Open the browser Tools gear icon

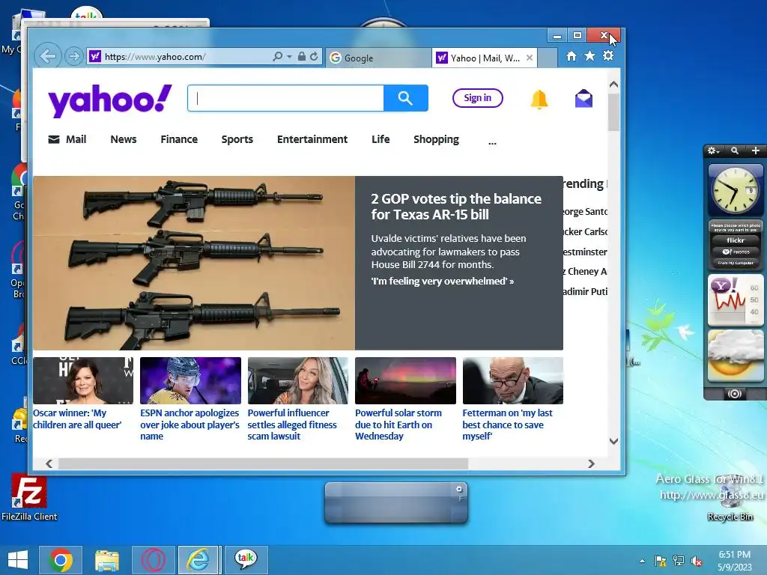(608, 55)
